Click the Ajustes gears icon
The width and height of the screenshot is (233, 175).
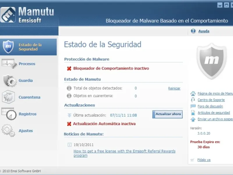(x=8, y=130)
